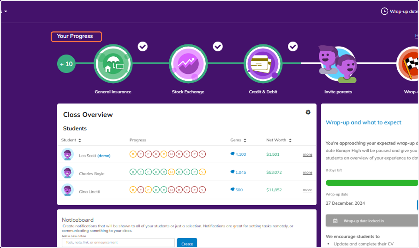Open the Stock Exchange module icon

click(x=188, y=64)
